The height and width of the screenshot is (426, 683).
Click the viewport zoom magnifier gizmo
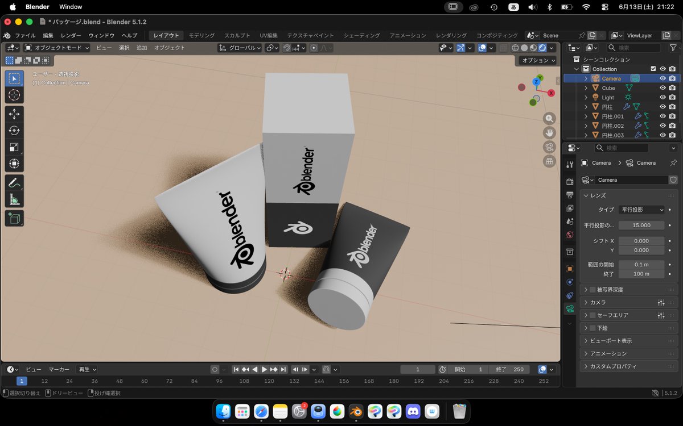tap(549, 118)
